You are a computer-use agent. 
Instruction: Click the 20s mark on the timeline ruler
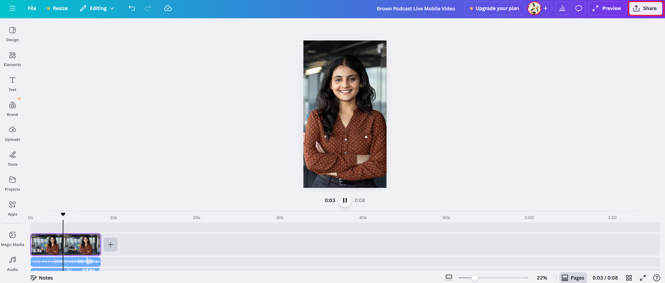197,218
